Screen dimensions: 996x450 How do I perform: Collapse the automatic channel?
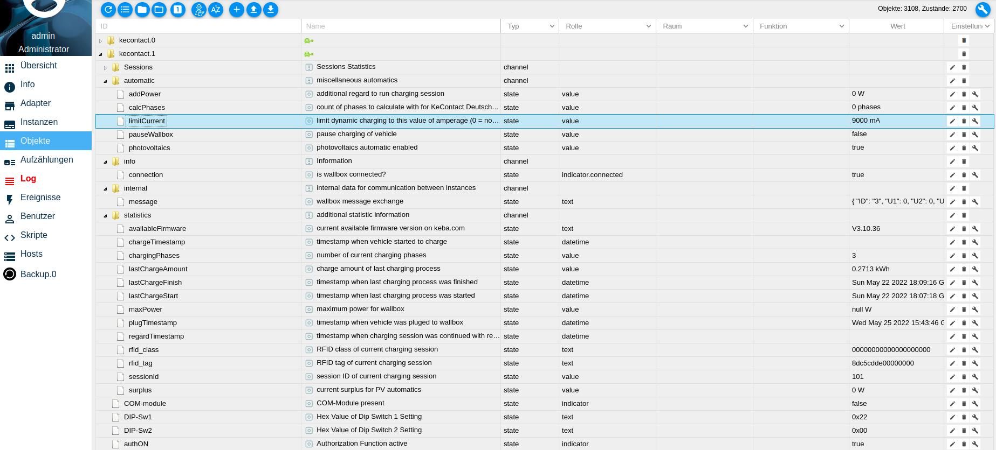[106, 81]
